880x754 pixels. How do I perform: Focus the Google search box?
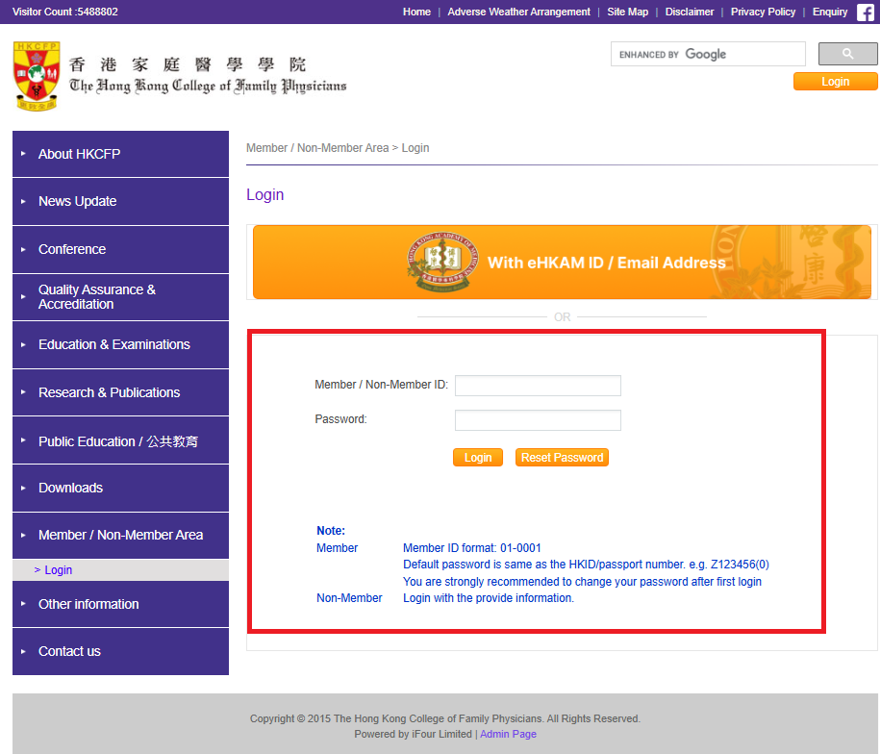tap(708, 54)
